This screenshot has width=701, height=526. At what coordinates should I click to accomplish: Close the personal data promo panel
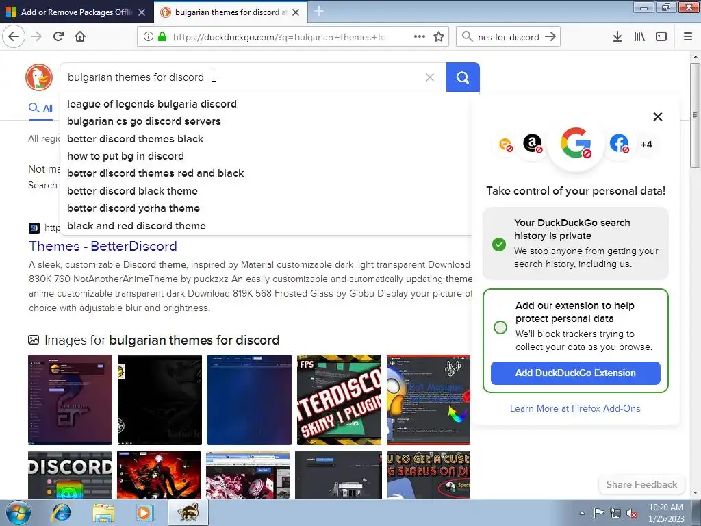(658, 116)
